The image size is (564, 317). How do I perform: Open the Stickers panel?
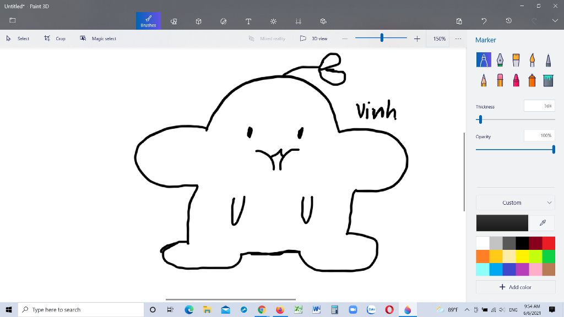(x=224, y=21)
